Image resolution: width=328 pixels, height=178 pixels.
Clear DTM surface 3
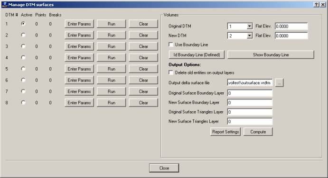click(x=143, y=46)
